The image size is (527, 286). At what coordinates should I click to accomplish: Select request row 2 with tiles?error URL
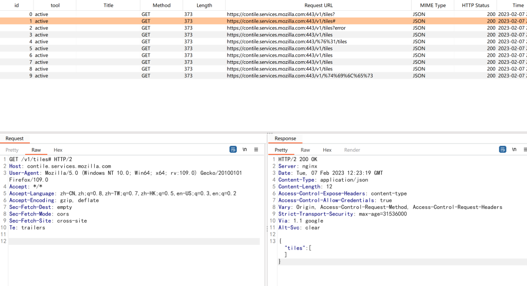286,28
